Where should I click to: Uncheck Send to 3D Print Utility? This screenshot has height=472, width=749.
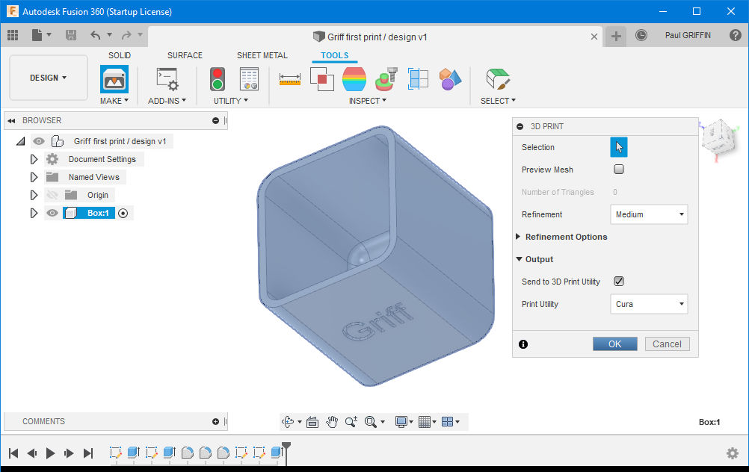point(619,282)
